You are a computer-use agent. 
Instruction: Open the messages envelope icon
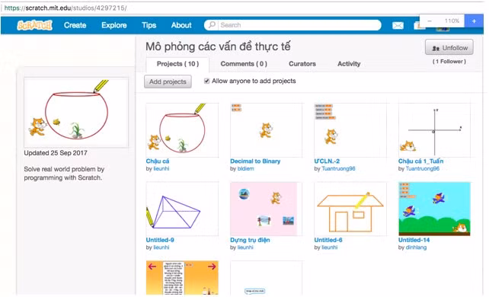[x=398, y=26]
